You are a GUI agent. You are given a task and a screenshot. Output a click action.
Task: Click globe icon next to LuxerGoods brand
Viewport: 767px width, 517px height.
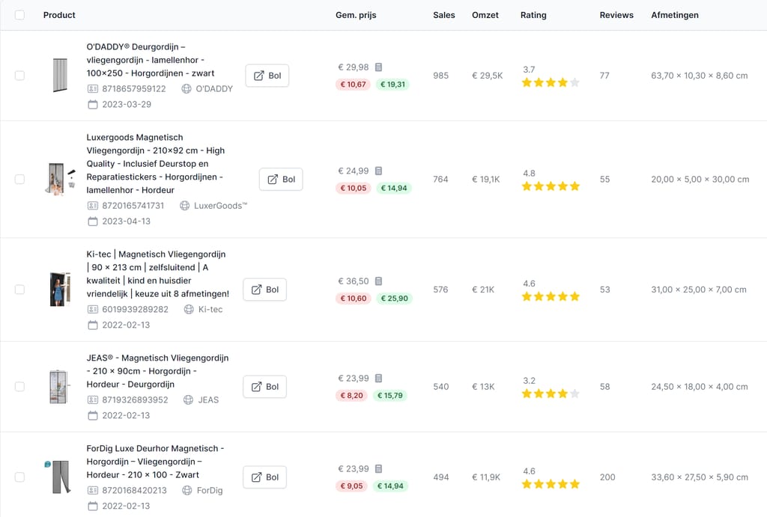[x=184, y=205]
